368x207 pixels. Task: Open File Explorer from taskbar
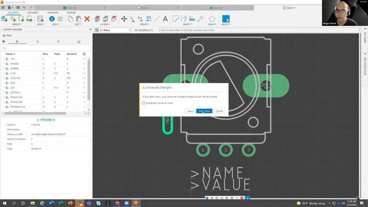pos(33,203)
